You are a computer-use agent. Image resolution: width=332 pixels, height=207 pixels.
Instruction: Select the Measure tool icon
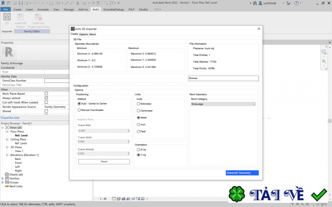59,3
